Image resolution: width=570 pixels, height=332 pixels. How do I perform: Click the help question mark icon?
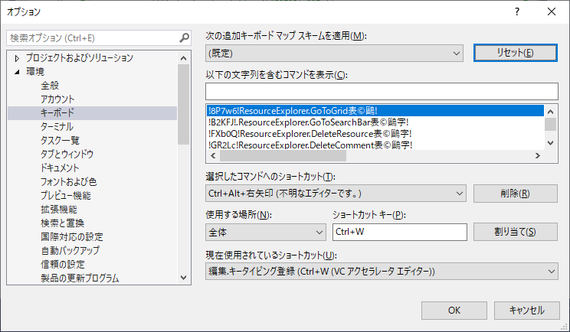click(x=517, y=12)
